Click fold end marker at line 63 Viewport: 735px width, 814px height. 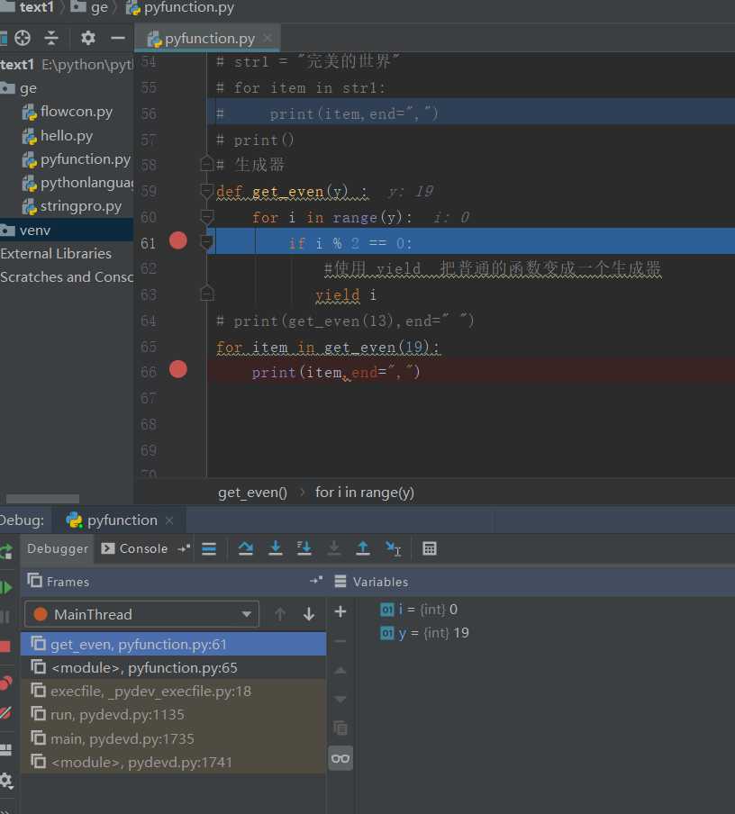[207, 294]
